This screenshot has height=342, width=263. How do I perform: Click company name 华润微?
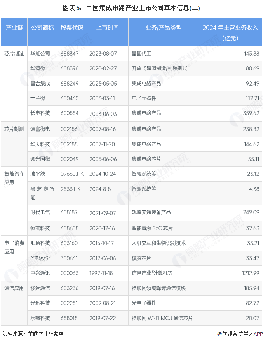click(38, 68)
